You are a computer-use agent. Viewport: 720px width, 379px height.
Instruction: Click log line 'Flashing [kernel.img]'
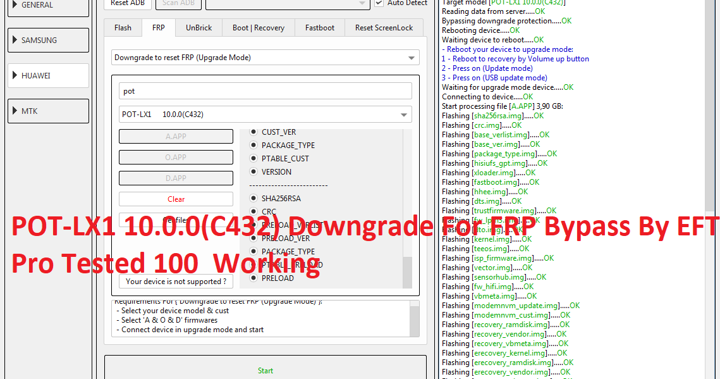click(487, 239)
